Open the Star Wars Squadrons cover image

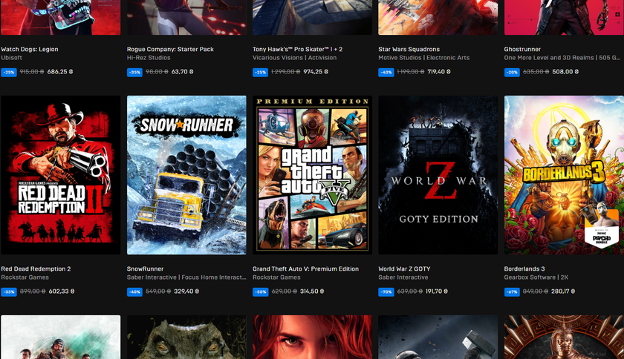tap(438, 17)
